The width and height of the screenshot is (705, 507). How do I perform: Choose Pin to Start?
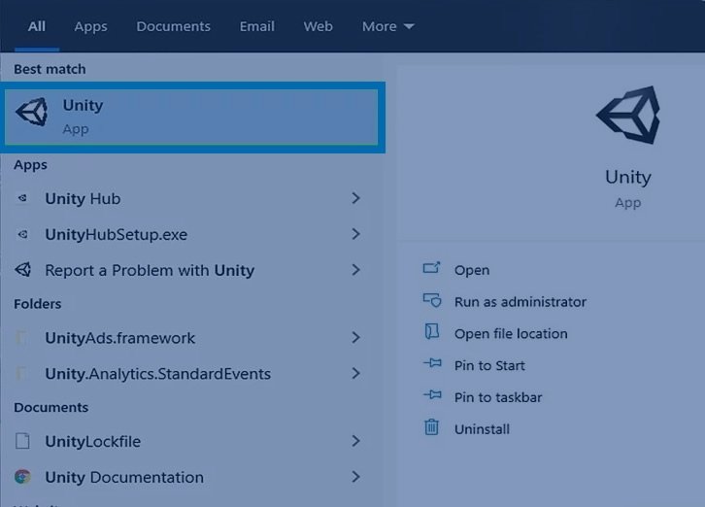click(x=489, y=366)
